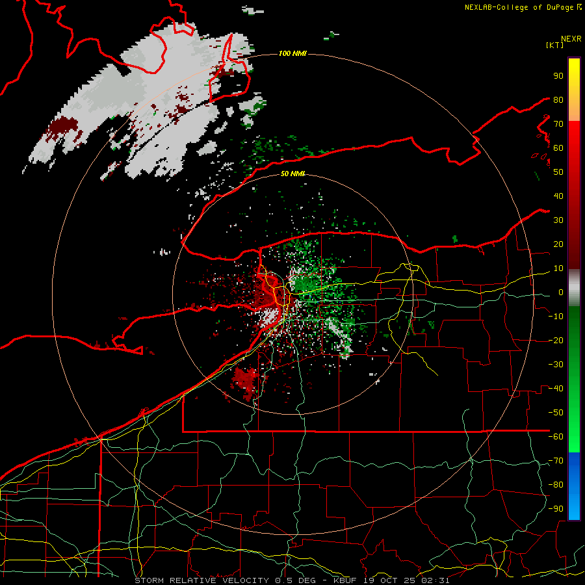Click the -20 value on velocity scale
585x585 pixels.
(556, 340)
